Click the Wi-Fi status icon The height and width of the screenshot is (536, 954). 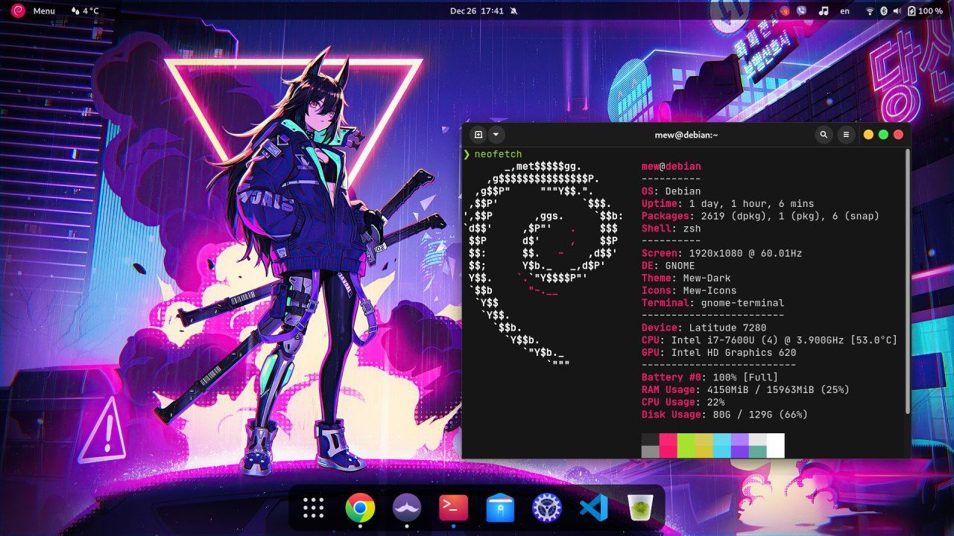click(x=869, y=11)
